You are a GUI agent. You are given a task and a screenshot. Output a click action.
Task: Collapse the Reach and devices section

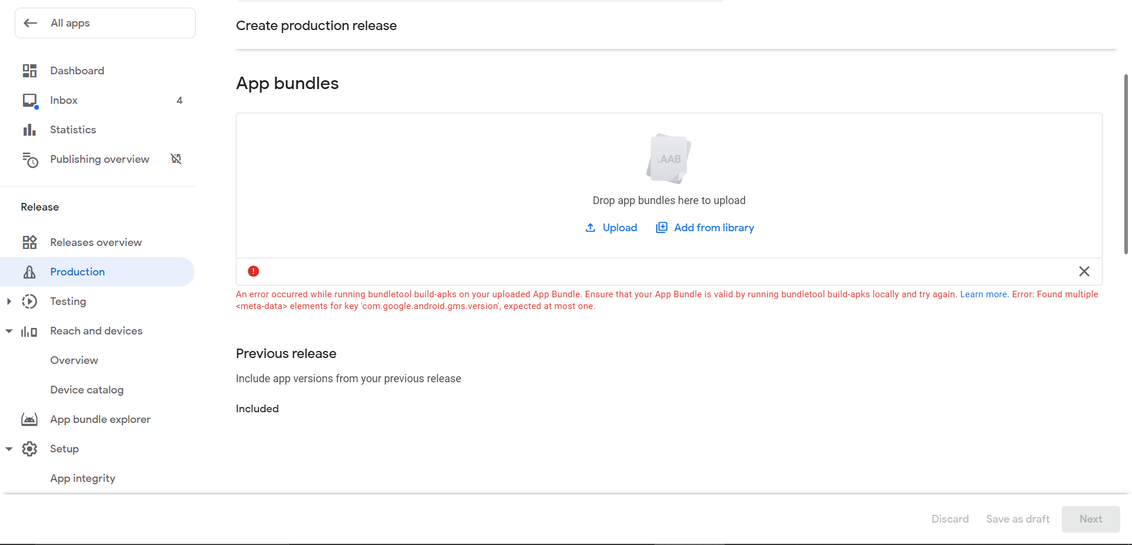coord(9,331)
